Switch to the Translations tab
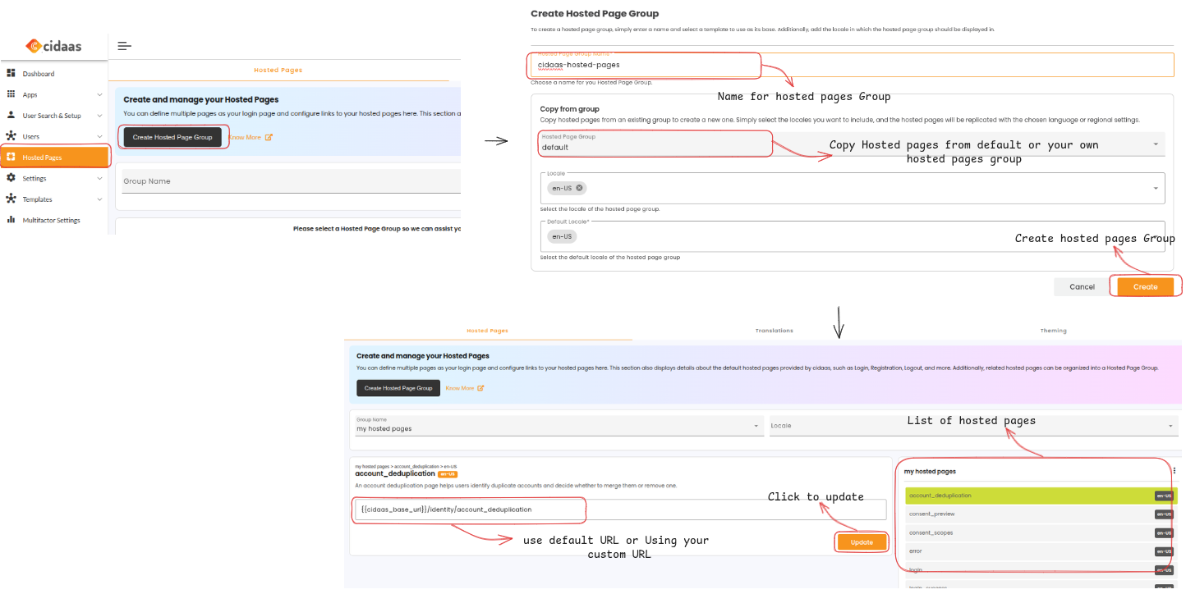Viewport: 1186px width, 594px height. (x=774, y=330)
